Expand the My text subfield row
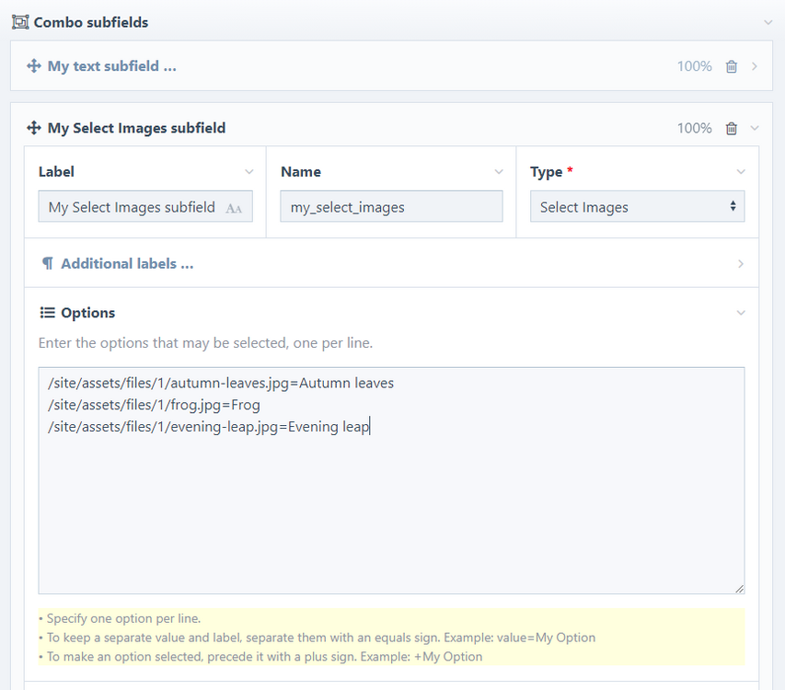This screenshot has height=690, width=785. 755,66
